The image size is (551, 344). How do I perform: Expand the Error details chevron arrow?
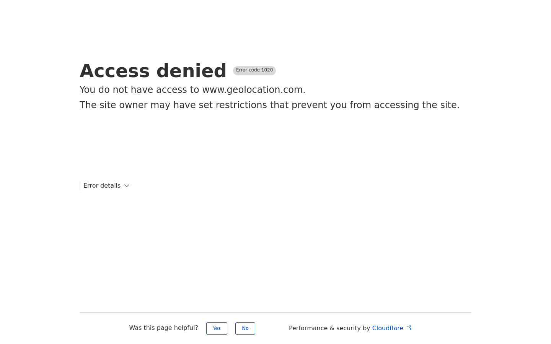(x=127, y=186)
